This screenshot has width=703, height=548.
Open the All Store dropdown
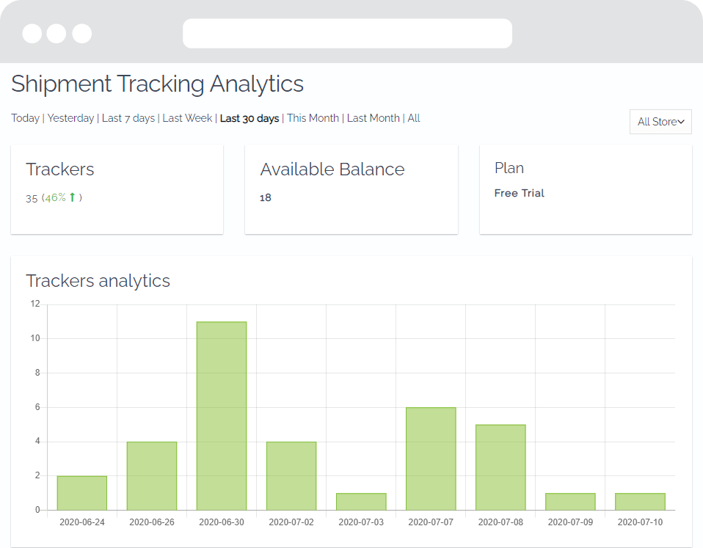click(660, 122)
